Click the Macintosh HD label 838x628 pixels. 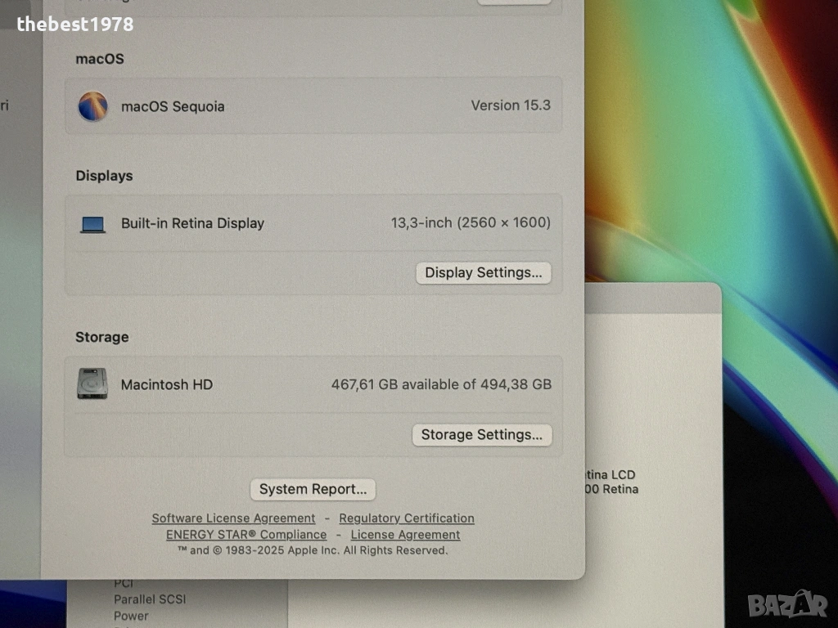click(x=167, y=384)
